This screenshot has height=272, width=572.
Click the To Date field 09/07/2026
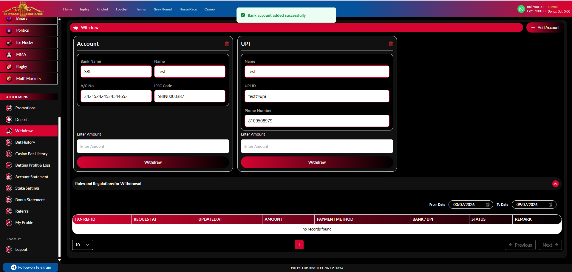pos(534,205)
